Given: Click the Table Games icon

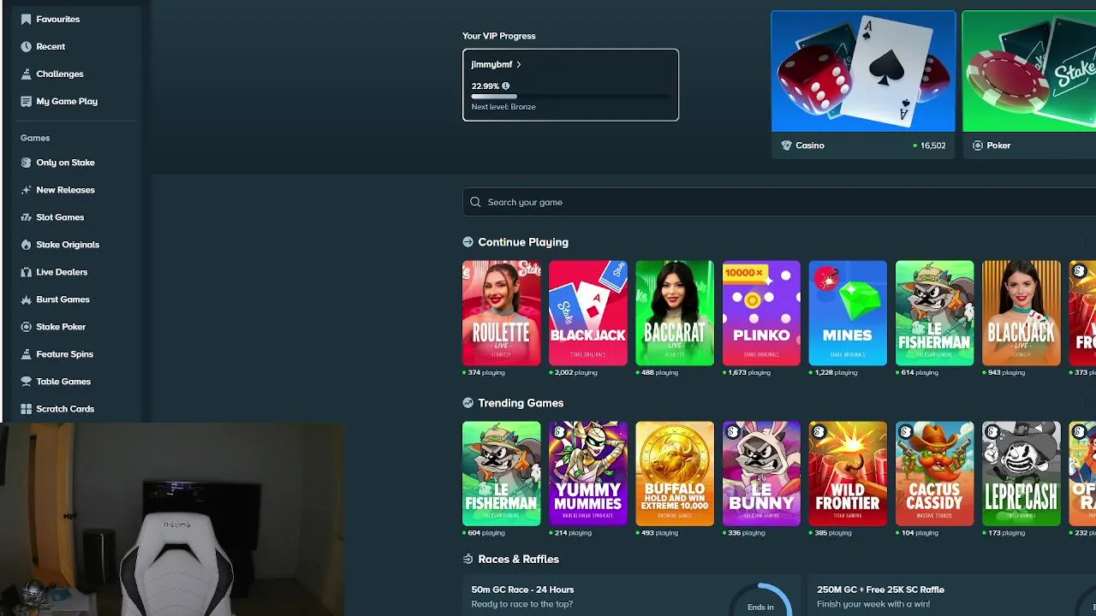Looking at the screenshot, I should (26, 382).
